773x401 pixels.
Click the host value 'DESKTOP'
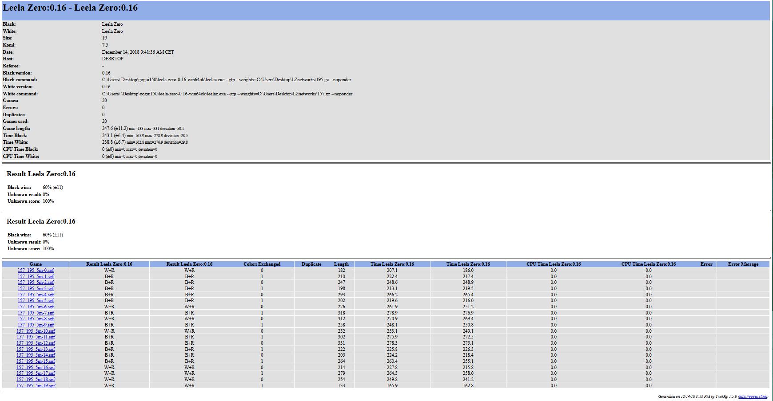(x=112, y=59)
